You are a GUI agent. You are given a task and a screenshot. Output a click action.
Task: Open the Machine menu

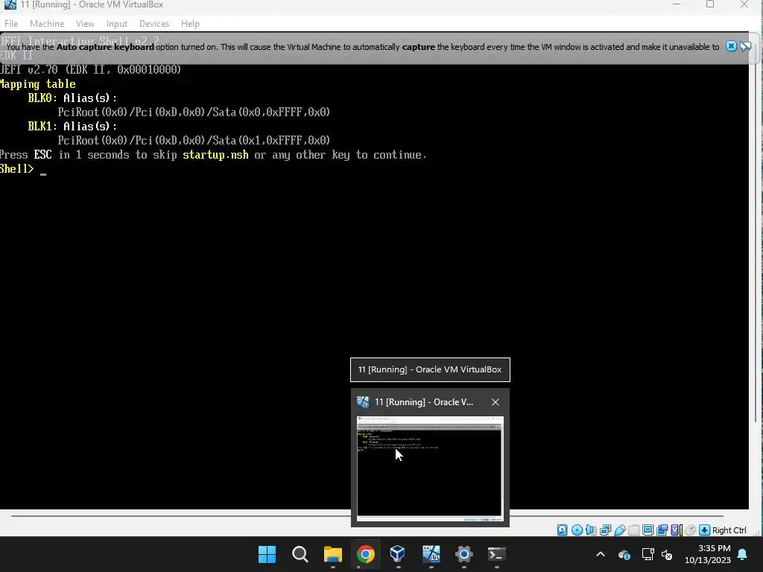(x=47, y=23)
